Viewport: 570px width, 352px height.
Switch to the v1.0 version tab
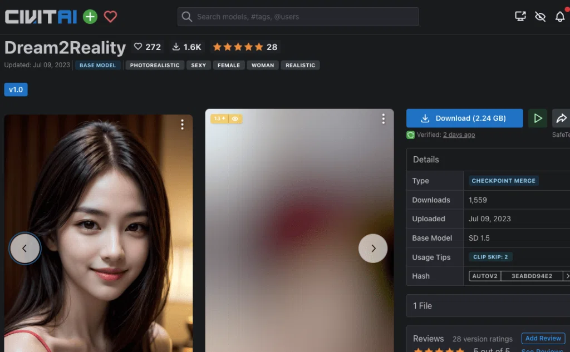[x=16, y=90]
